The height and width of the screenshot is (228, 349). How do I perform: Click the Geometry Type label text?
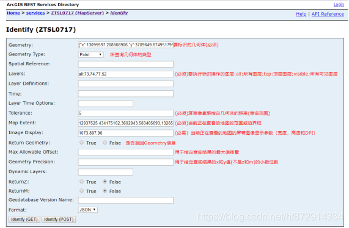(27, 54)
